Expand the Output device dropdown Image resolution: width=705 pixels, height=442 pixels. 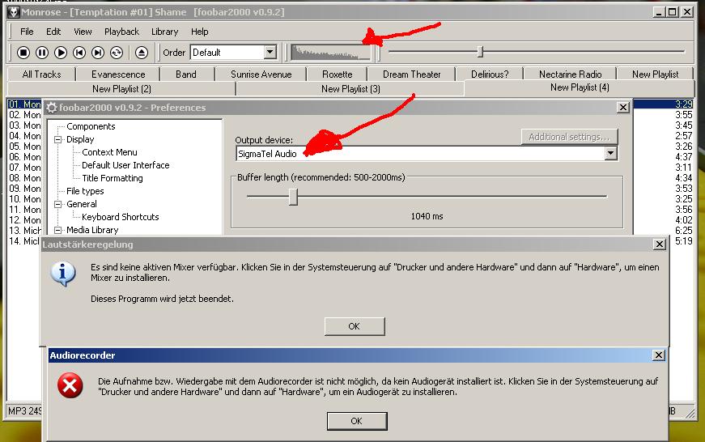coord(610,154)
